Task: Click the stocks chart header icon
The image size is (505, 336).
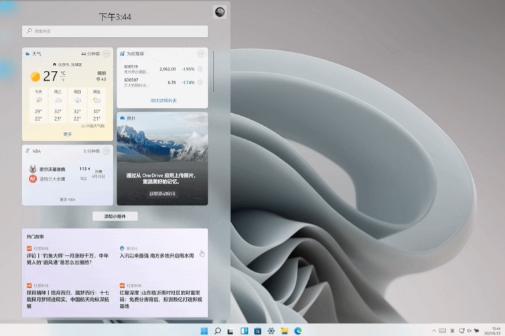Action: pyautogui.click(x=122, y=54)
